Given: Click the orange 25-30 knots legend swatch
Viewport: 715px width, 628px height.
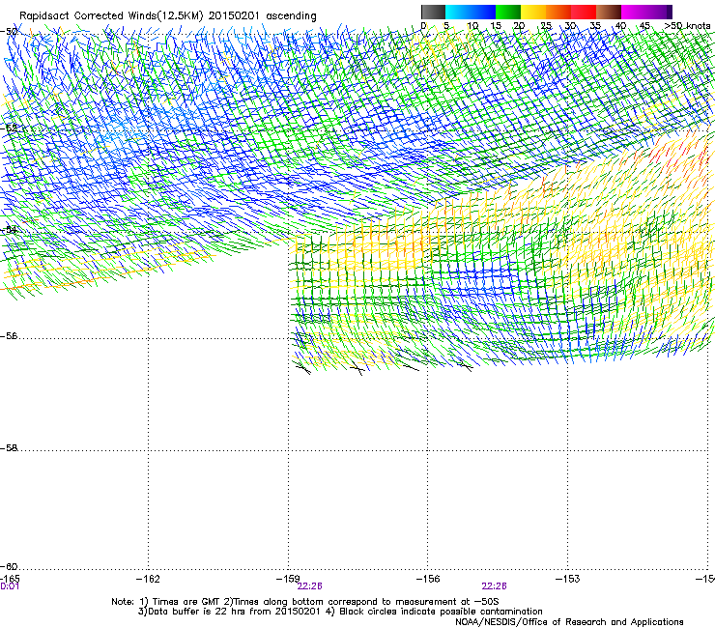Looking at the screenshot, I should point(558,12).
